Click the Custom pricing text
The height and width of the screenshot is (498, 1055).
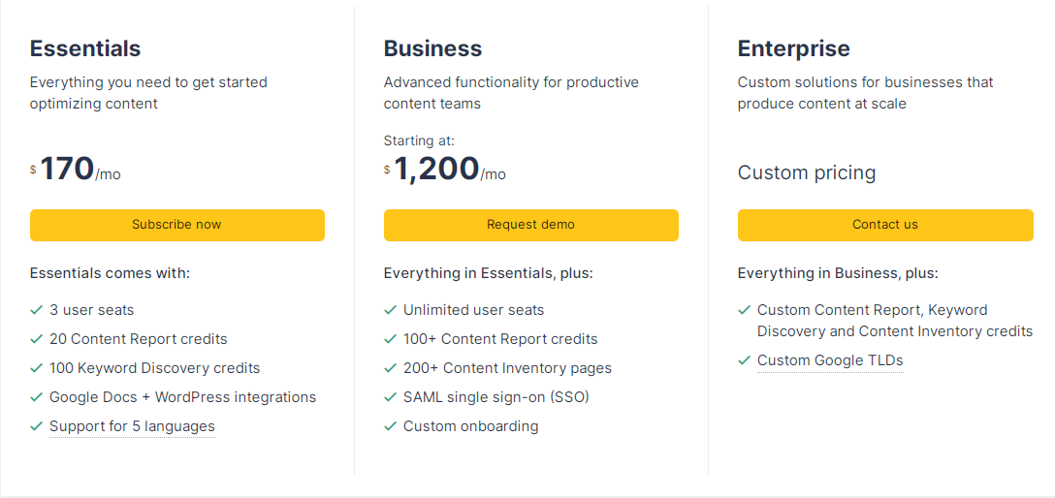click(806, 172)
